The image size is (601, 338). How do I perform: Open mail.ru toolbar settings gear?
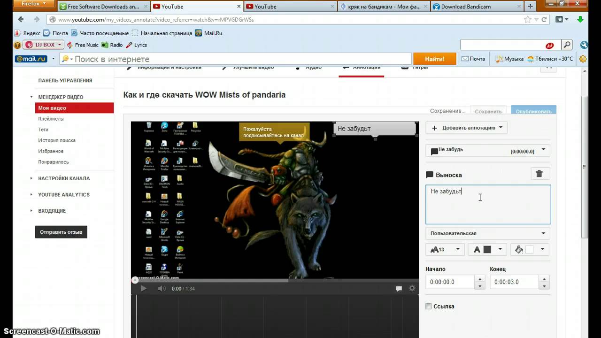click(x=583, y=59)
